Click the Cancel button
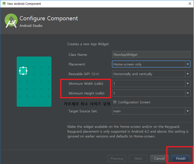The width and height of the screenshot is (194, 164). coord(160,158)
